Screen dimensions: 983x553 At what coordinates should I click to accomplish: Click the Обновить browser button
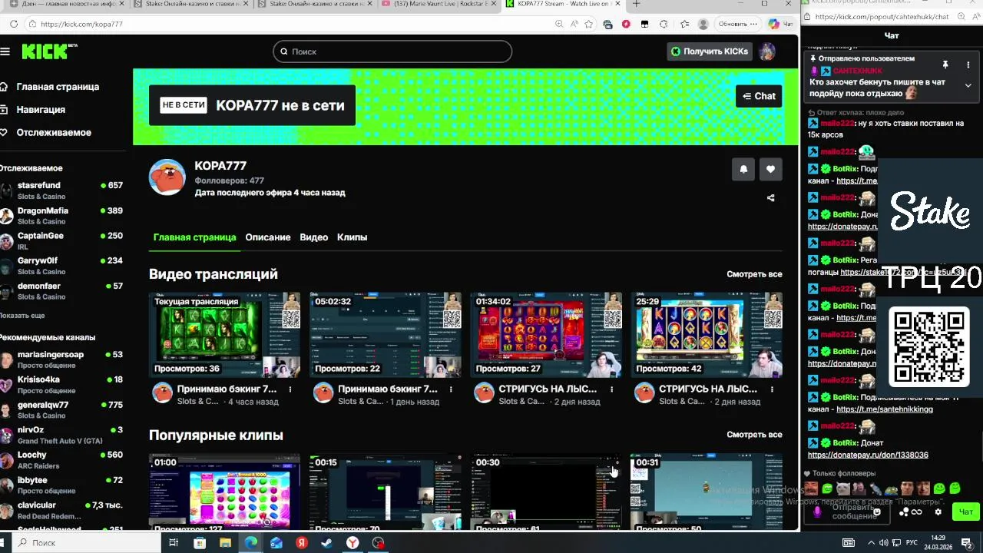click(x=737, y=24)
